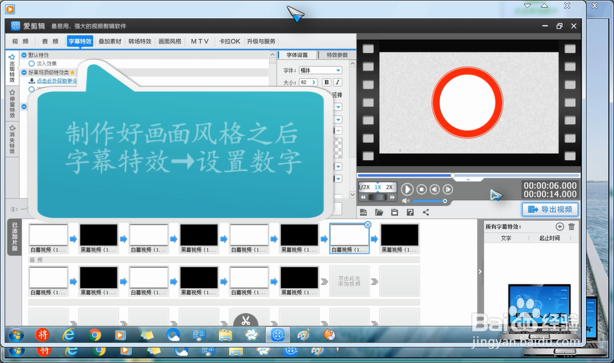Click the 已添加片段 side label
The image size is (614, 363).
14,236
